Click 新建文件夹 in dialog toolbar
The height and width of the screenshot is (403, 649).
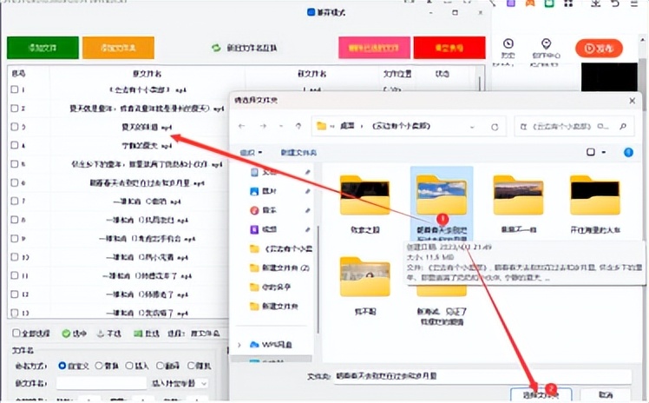298,153
